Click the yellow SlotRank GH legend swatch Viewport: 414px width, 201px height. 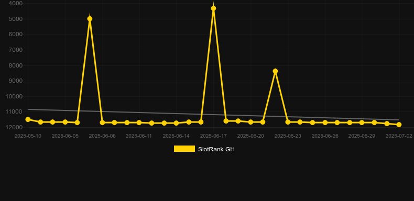point(184,149)
